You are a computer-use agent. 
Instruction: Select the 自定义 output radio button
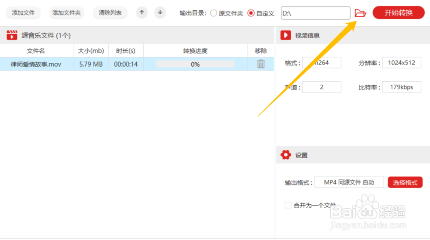(251, 13)
